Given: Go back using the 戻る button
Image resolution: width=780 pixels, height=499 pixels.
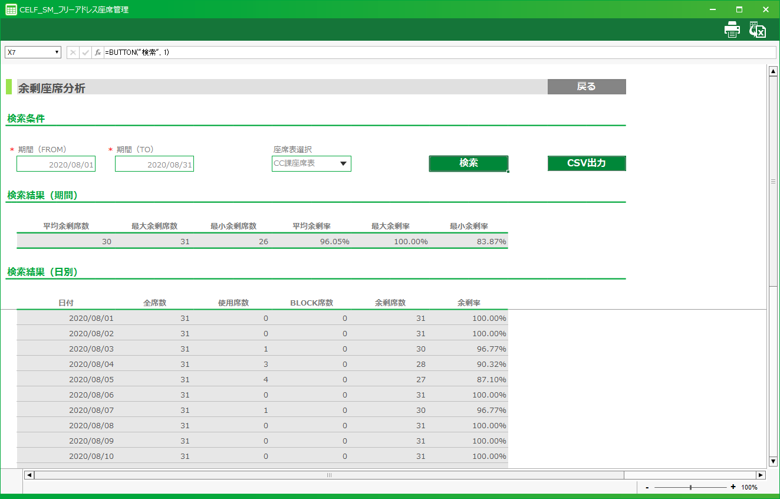Looking at the screenshot, I should 586,87.
